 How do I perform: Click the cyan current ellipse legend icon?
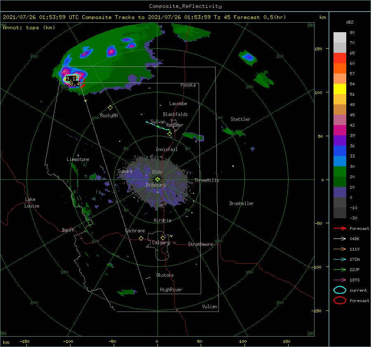(340, 290)
